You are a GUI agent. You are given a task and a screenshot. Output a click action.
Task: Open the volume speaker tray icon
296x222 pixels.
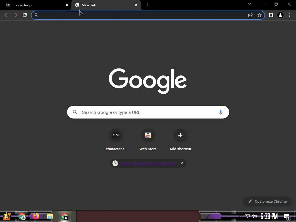254,216
